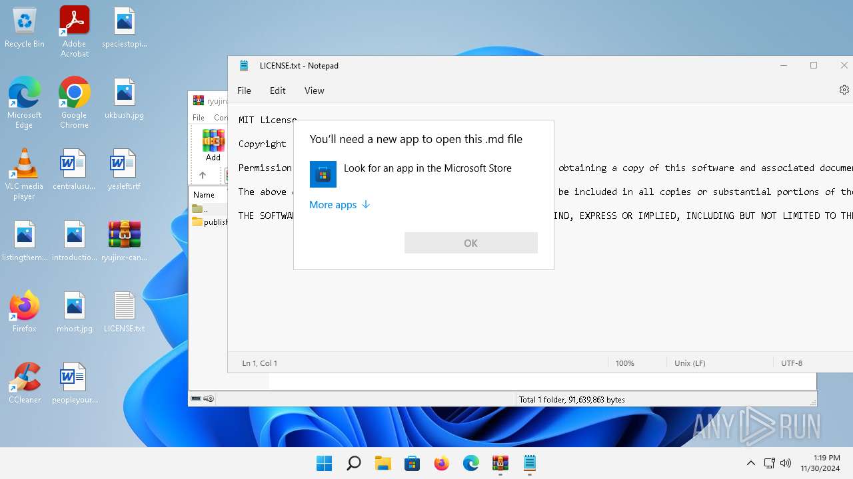Select the speciestopi image file on desktop
This screenshot has height=479, width=853.
point(125,27)
